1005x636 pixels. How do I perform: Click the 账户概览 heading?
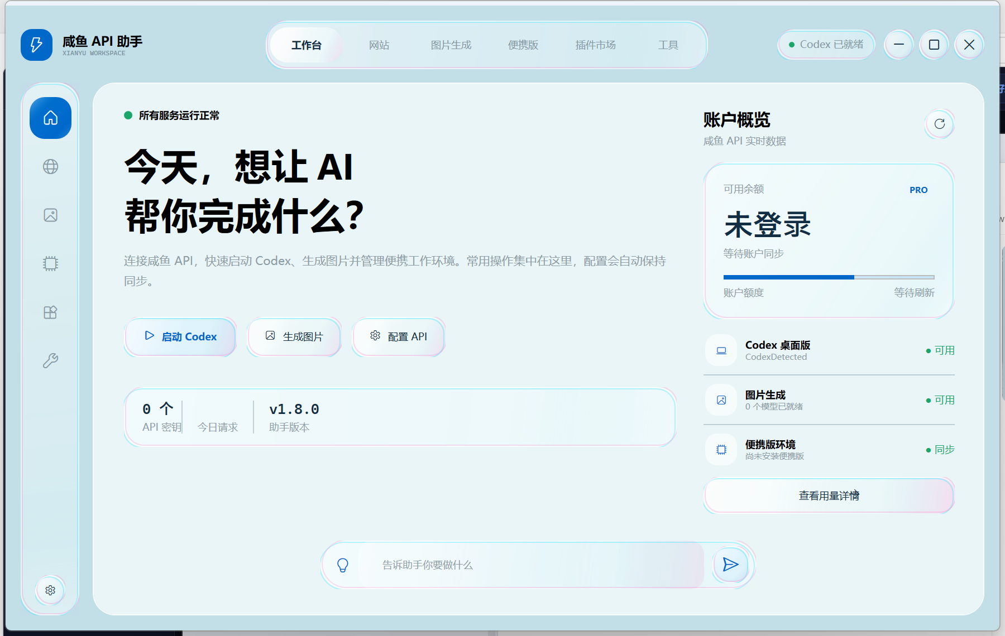pyautogui.click(x=737, y=120)
